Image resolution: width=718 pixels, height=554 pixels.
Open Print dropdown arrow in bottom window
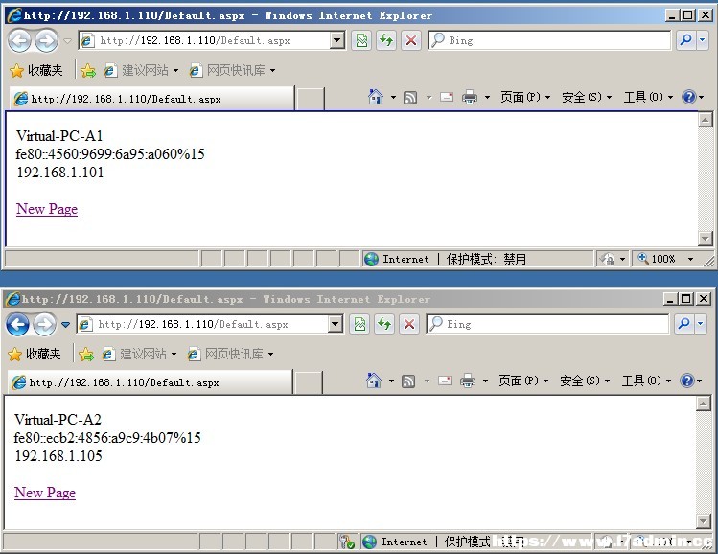point(485,381)
